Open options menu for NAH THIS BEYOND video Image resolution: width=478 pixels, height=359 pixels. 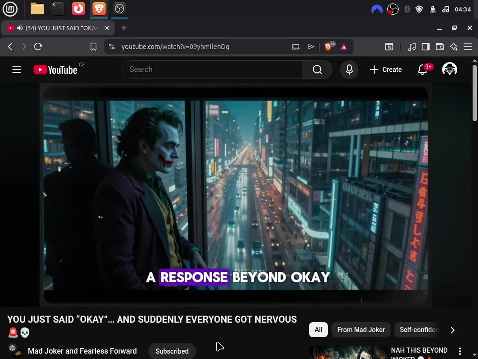click(x=460, y=351)
